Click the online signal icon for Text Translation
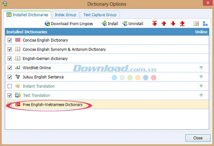Image resolution: width=214 pixels, height=146 pixels. [201, 95]
